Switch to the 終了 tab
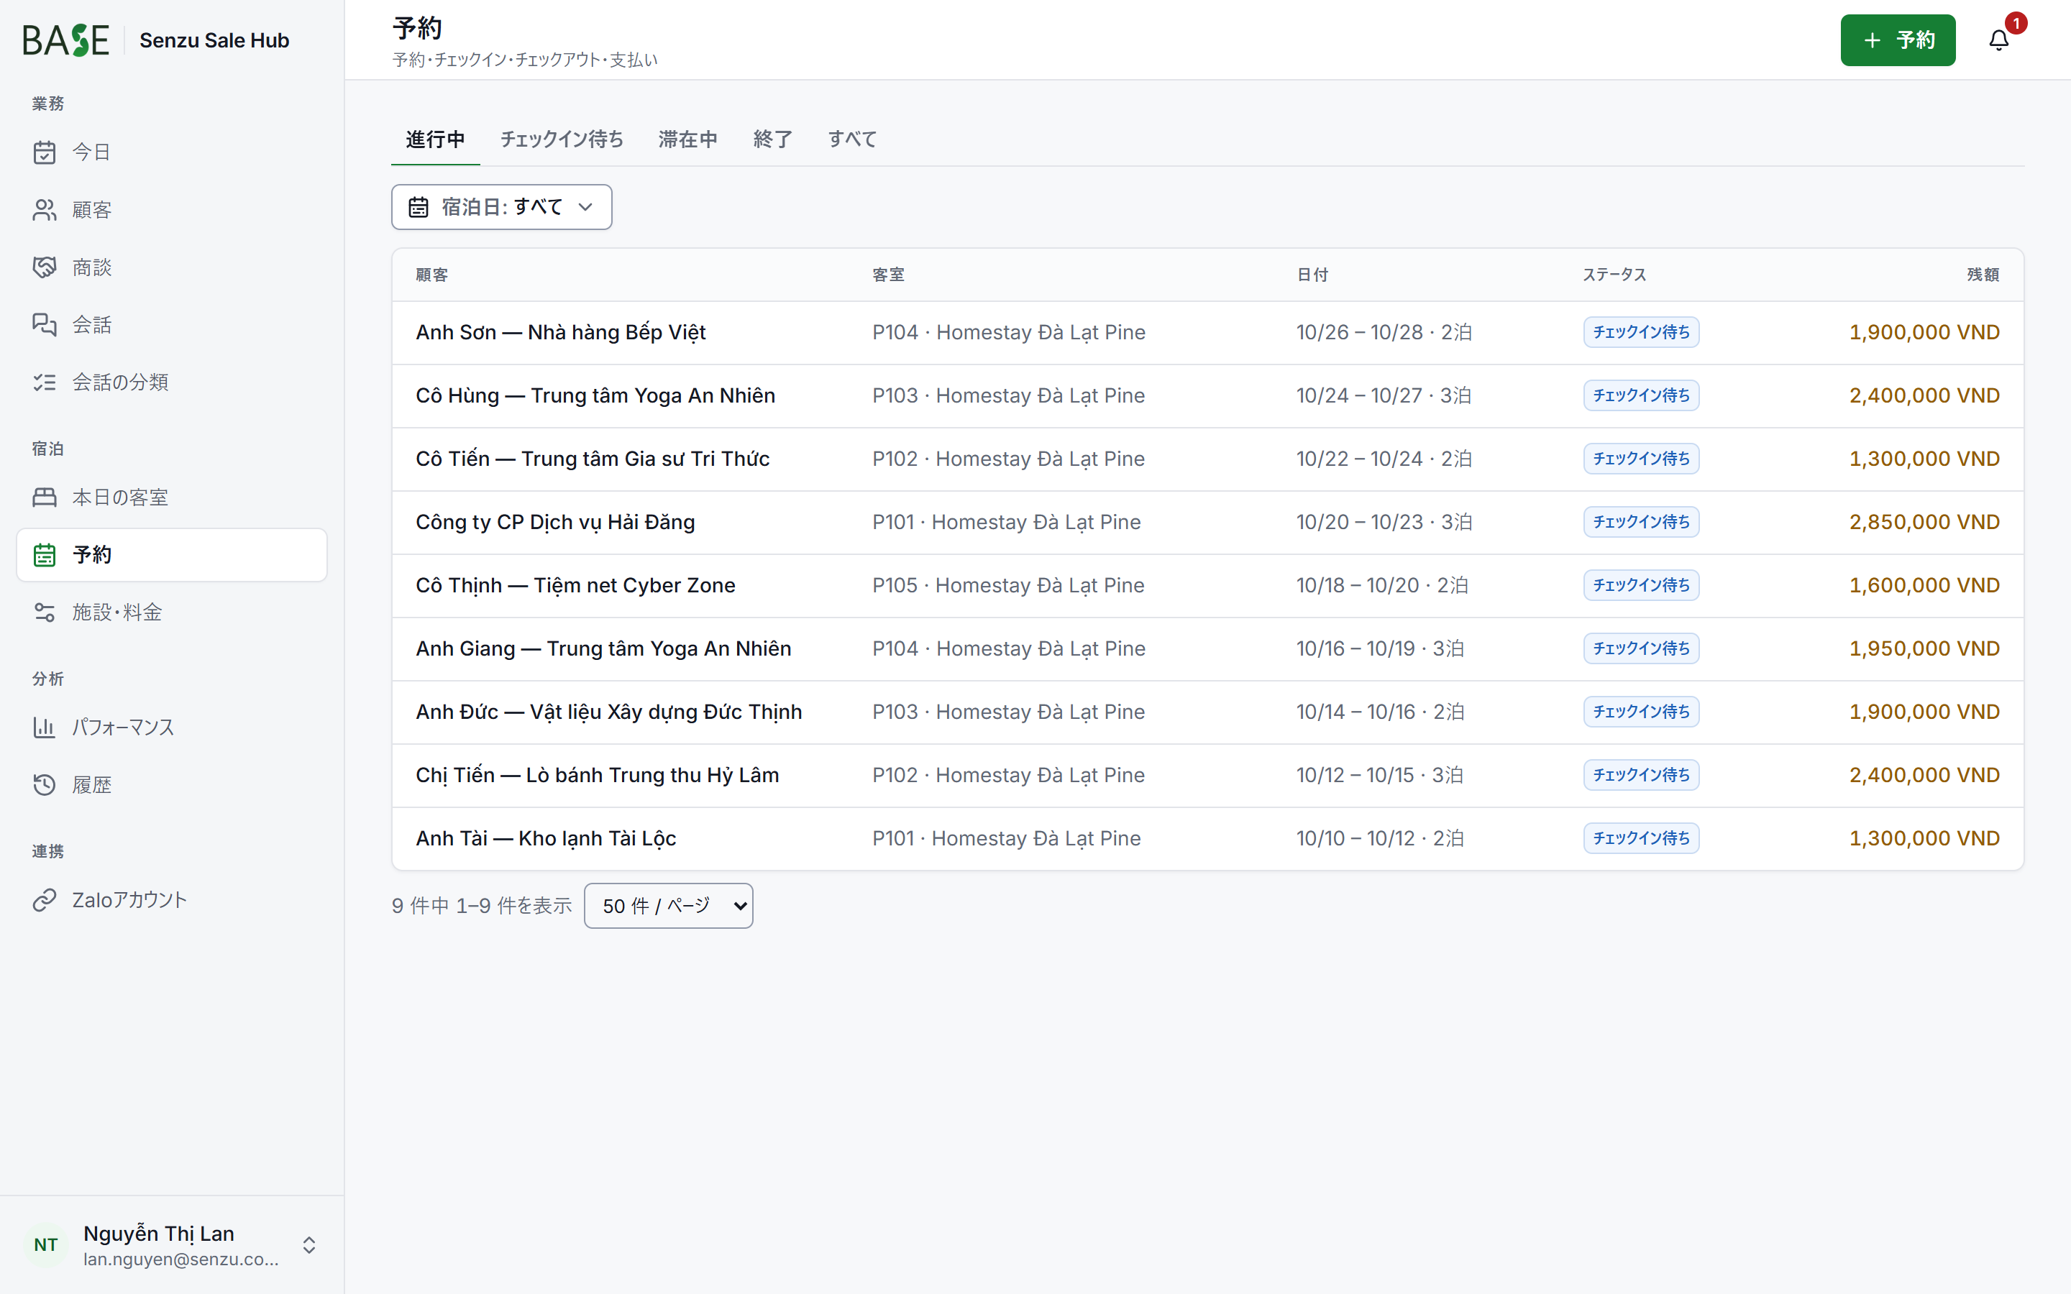 [x=773, y=139]
